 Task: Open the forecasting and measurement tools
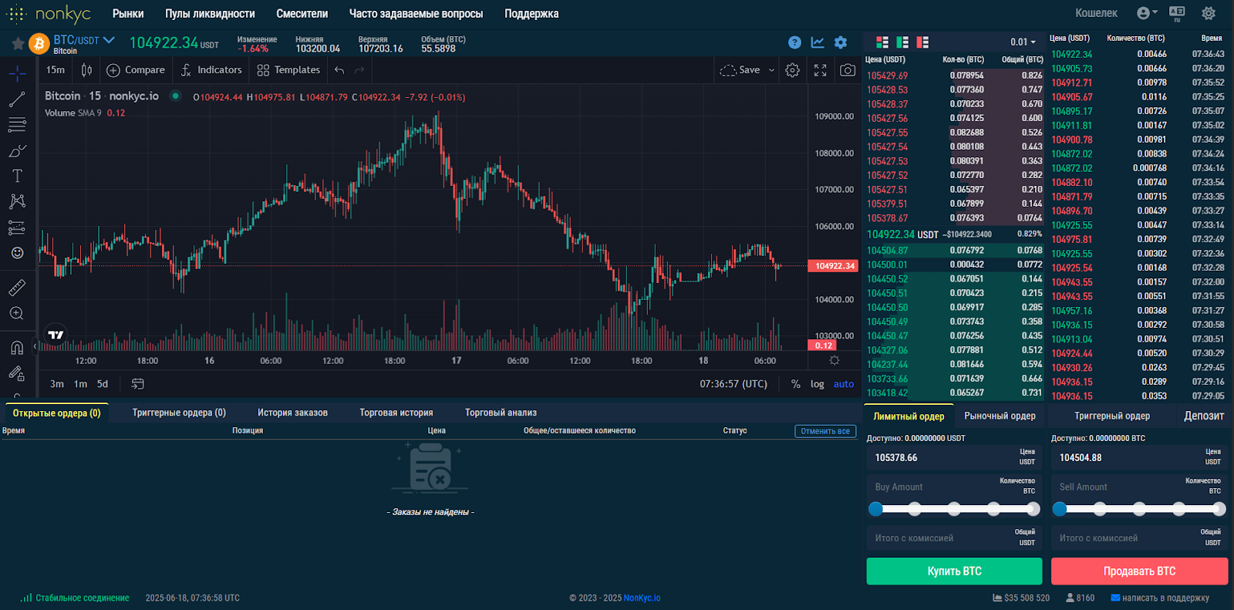click(x=17, y=227)
